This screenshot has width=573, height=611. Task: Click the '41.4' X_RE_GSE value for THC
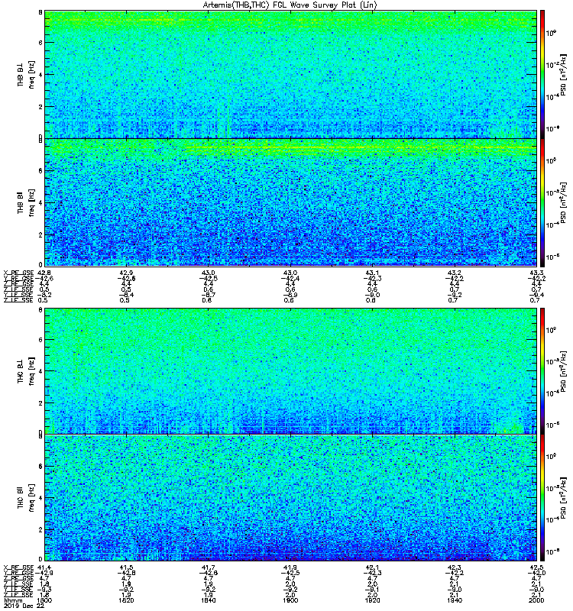pos(44,567)
